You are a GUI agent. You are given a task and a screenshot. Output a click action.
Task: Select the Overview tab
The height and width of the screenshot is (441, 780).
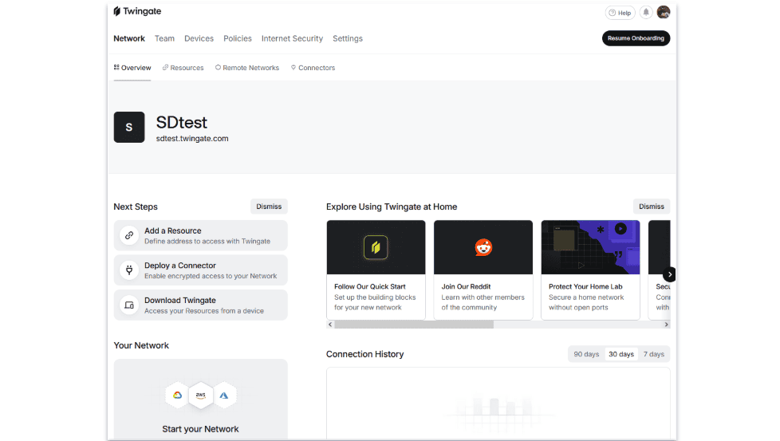click(x=132, y=68)
